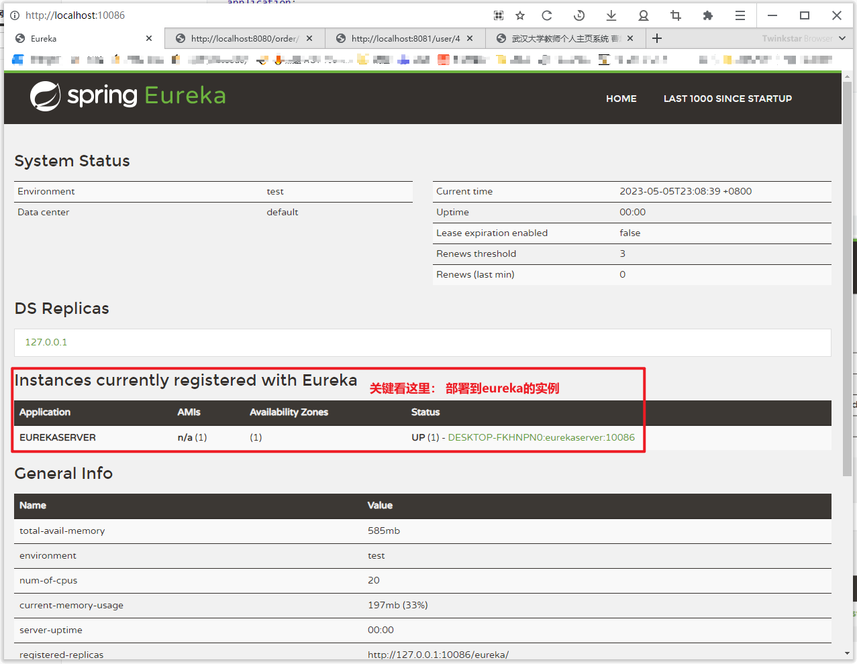857x664 pixels.
Task: Switch to the localhost:8080/order tab
Action: coord(245,38)
